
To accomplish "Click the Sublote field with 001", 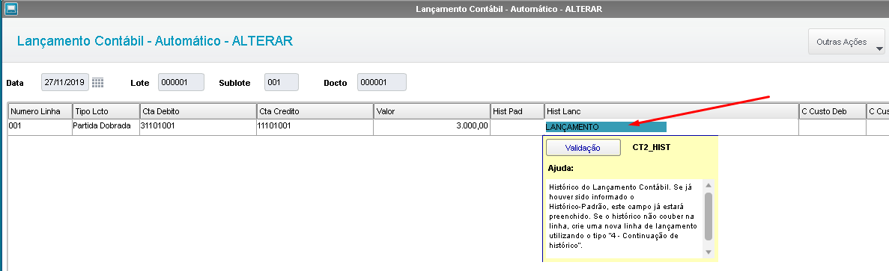I will pyautogui.click(x=281, y=82).
